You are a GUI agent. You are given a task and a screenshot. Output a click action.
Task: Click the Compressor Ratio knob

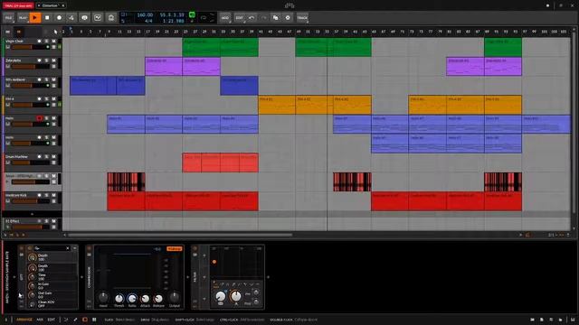pos(132,298)
